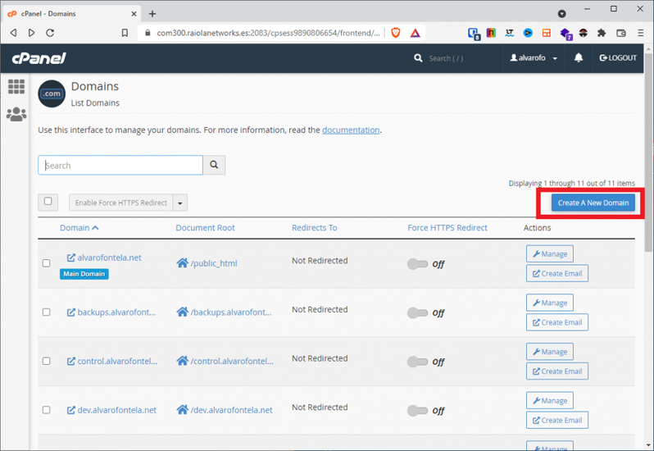Select the cPanel - Domains browser tab
The width and height of the screenshot is (654, 451).
pyautogui.click(x=71, y=14)
